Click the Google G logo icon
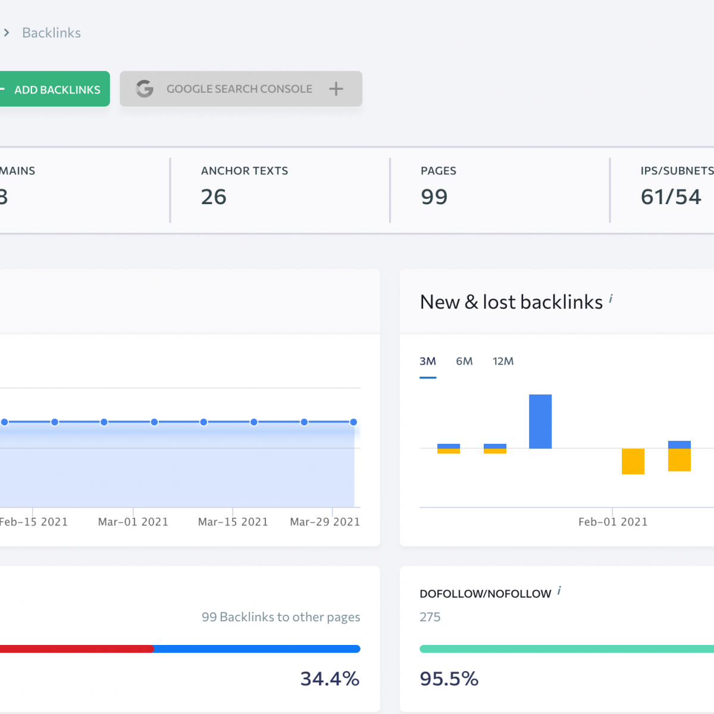 tap(145, 89)
